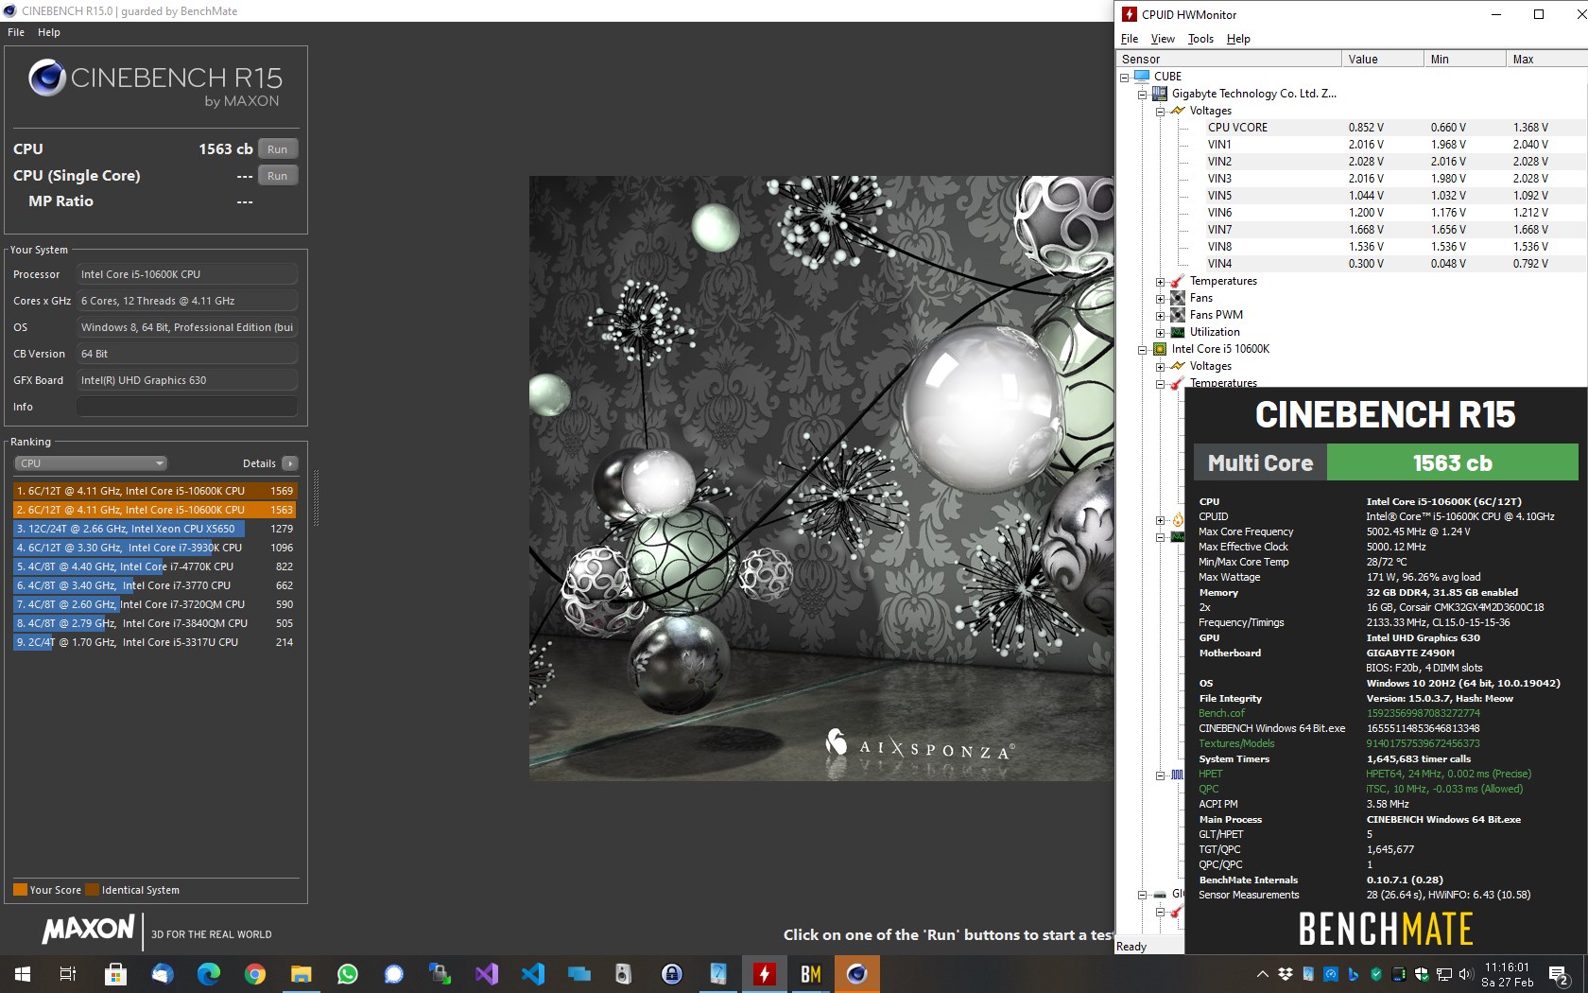This screenshot has width=1588, height=993.
Task: Open Dropbox tray icon
Action: pyautogui.click(x=1286, y=974)
